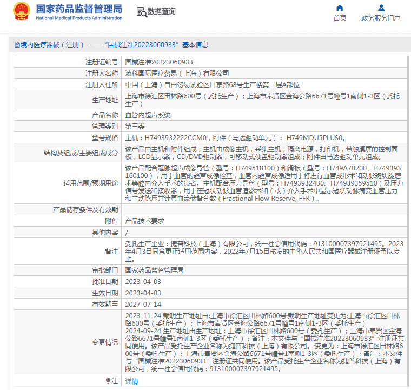Click the 数据查询 label
Viewport: 411px width, 390px height.
tap(162, 11)
